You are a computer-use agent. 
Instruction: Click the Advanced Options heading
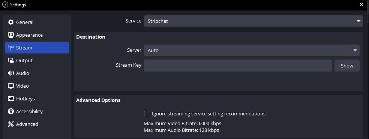[x=98, y=100]
